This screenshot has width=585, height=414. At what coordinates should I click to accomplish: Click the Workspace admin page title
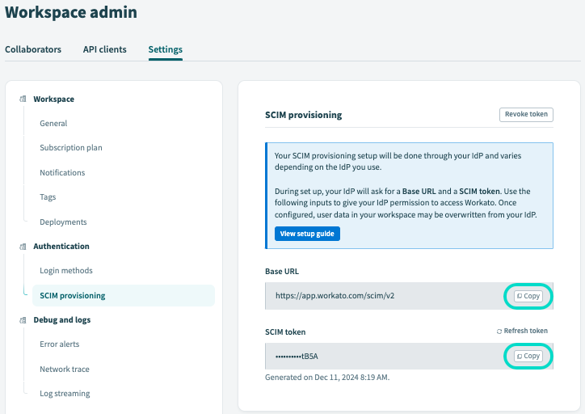pyautogui.click(x=71, y=12)
